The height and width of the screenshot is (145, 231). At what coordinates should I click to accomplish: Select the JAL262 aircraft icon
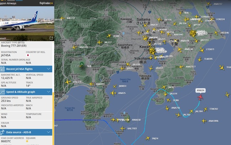pos(178,115)
